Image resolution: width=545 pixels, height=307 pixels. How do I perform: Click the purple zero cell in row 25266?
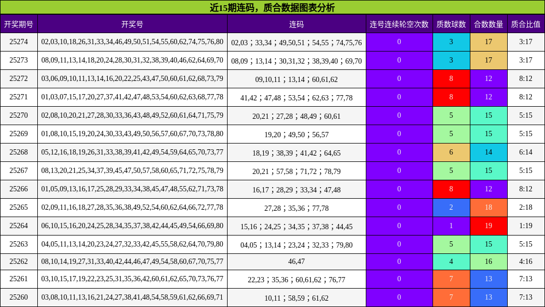399,189
